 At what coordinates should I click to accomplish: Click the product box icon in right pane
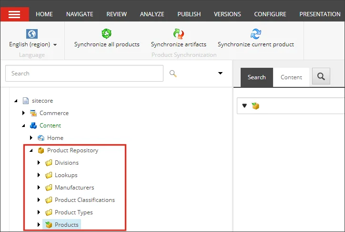tap(255, 106)
